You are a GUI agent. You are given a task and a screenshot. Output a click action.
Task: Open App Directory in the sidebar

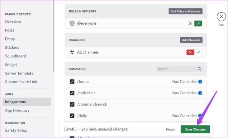[x=17, y=110]
